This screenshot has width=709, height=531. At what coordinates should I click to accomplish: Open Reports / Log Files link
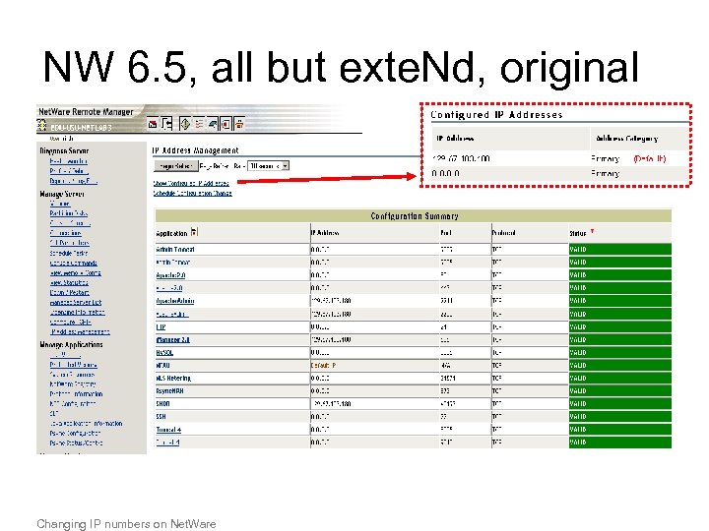[x=73, y=181]
